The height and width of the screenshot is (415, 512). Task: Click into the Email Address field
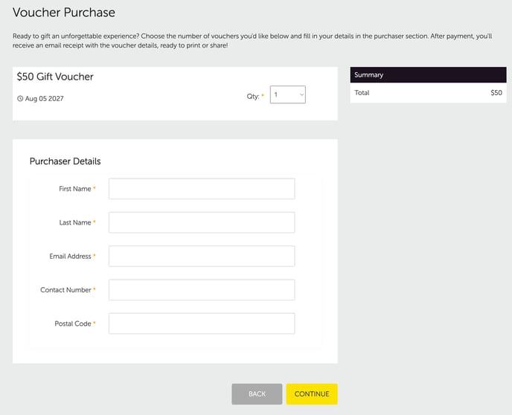pos(202,256)
